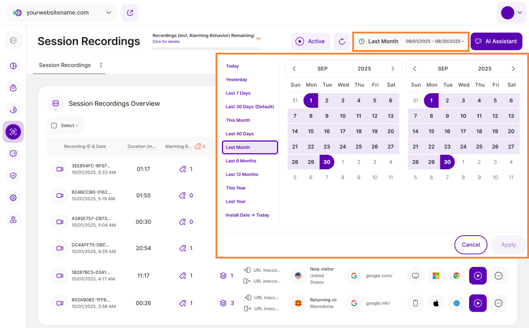Open the settings gear in sidebar
529x328 pixels.
[13, 198]
